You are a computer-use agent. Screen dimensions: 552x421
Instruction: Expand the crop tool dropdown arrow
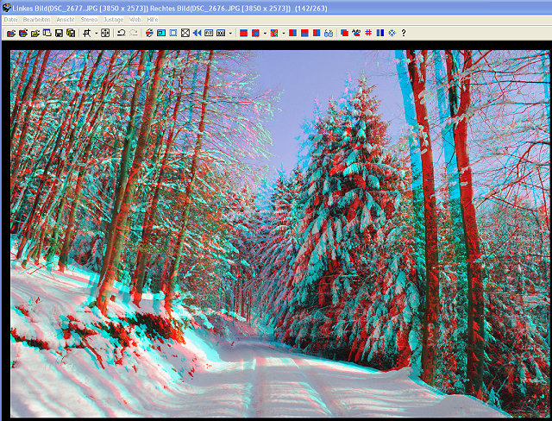95,33
